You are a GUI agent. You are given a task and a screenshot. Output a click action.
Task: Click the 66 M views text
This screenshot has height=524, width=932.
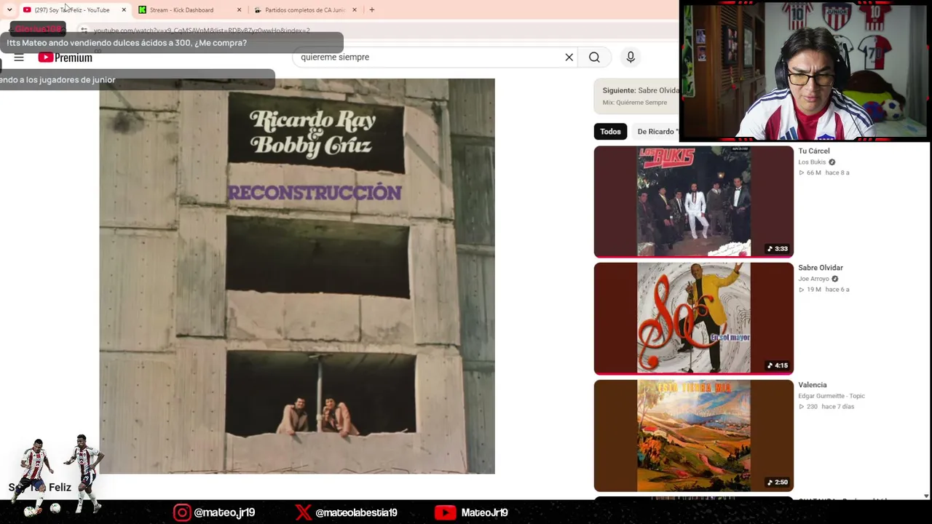pos(813,173)
